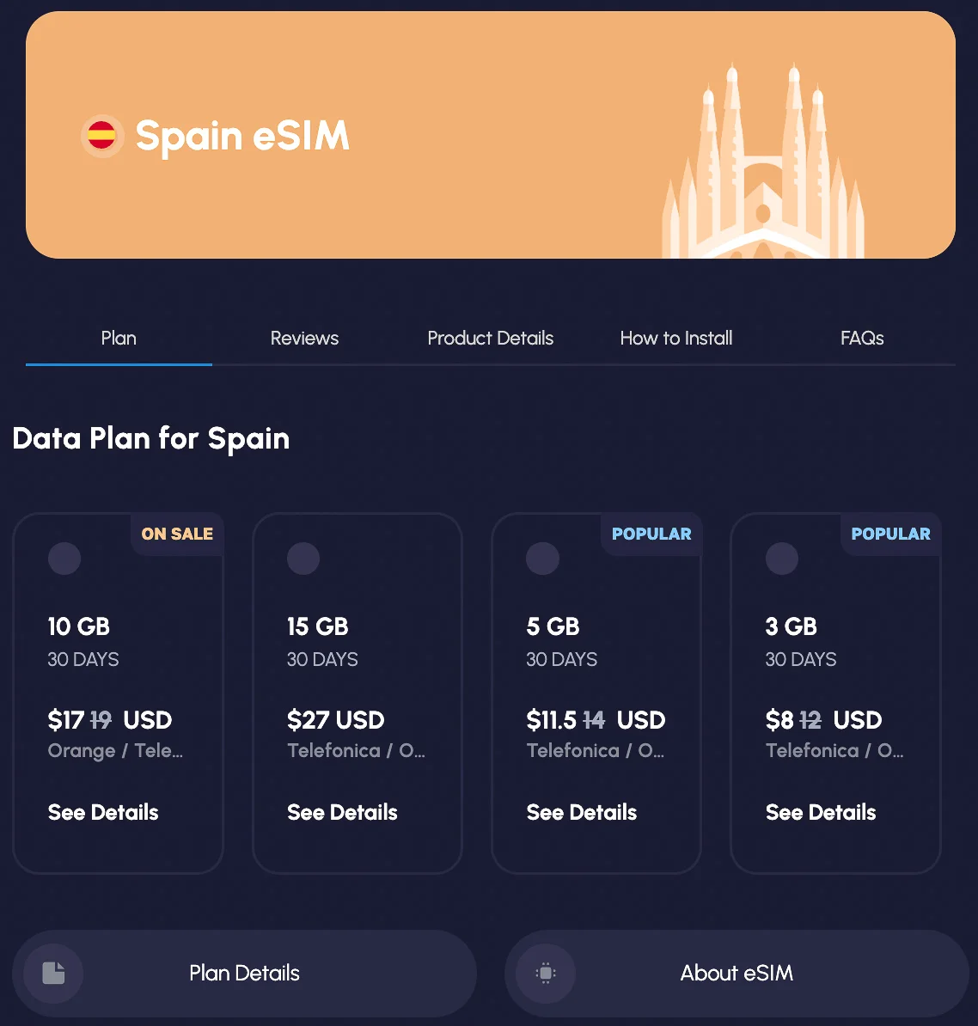Open the Product Details tab

pyautogui.click(x=491, y=339)
